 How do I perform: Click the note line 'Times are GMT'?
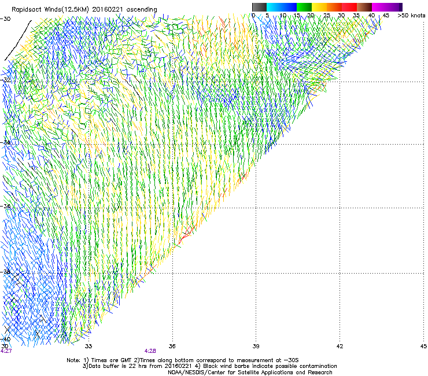[x=112, y=360]
